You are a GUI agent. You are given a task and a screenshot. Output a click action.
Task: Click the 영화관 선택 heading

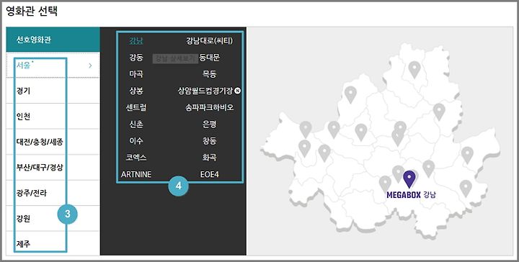[x=32, y=12]
